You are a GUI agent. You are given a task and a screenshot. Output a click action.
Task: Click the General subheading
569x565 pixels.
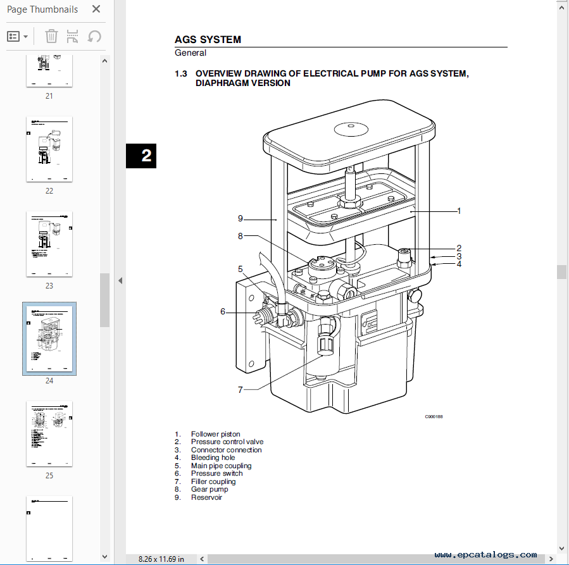coord(191,53)
